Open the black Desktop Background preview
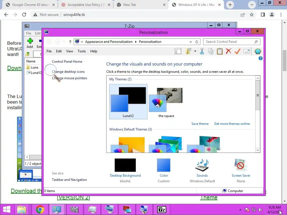This screenshot has height=215, width=287. pyautogui.click(x=125, y=165)
